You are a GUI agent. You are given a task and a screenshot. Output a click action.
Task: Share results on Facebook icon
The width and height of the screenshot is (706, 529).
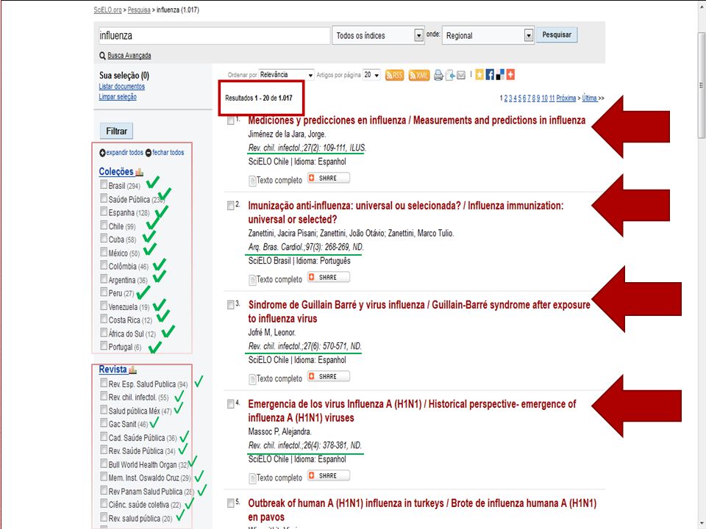[x=490, y=75]
